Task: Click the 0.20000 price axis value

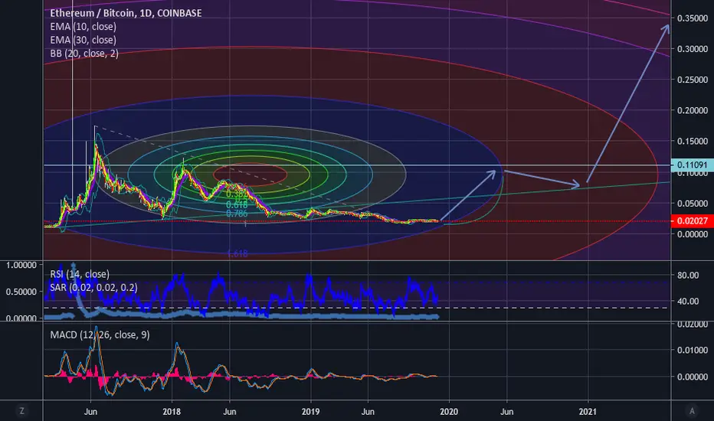Action: point(692,110)
